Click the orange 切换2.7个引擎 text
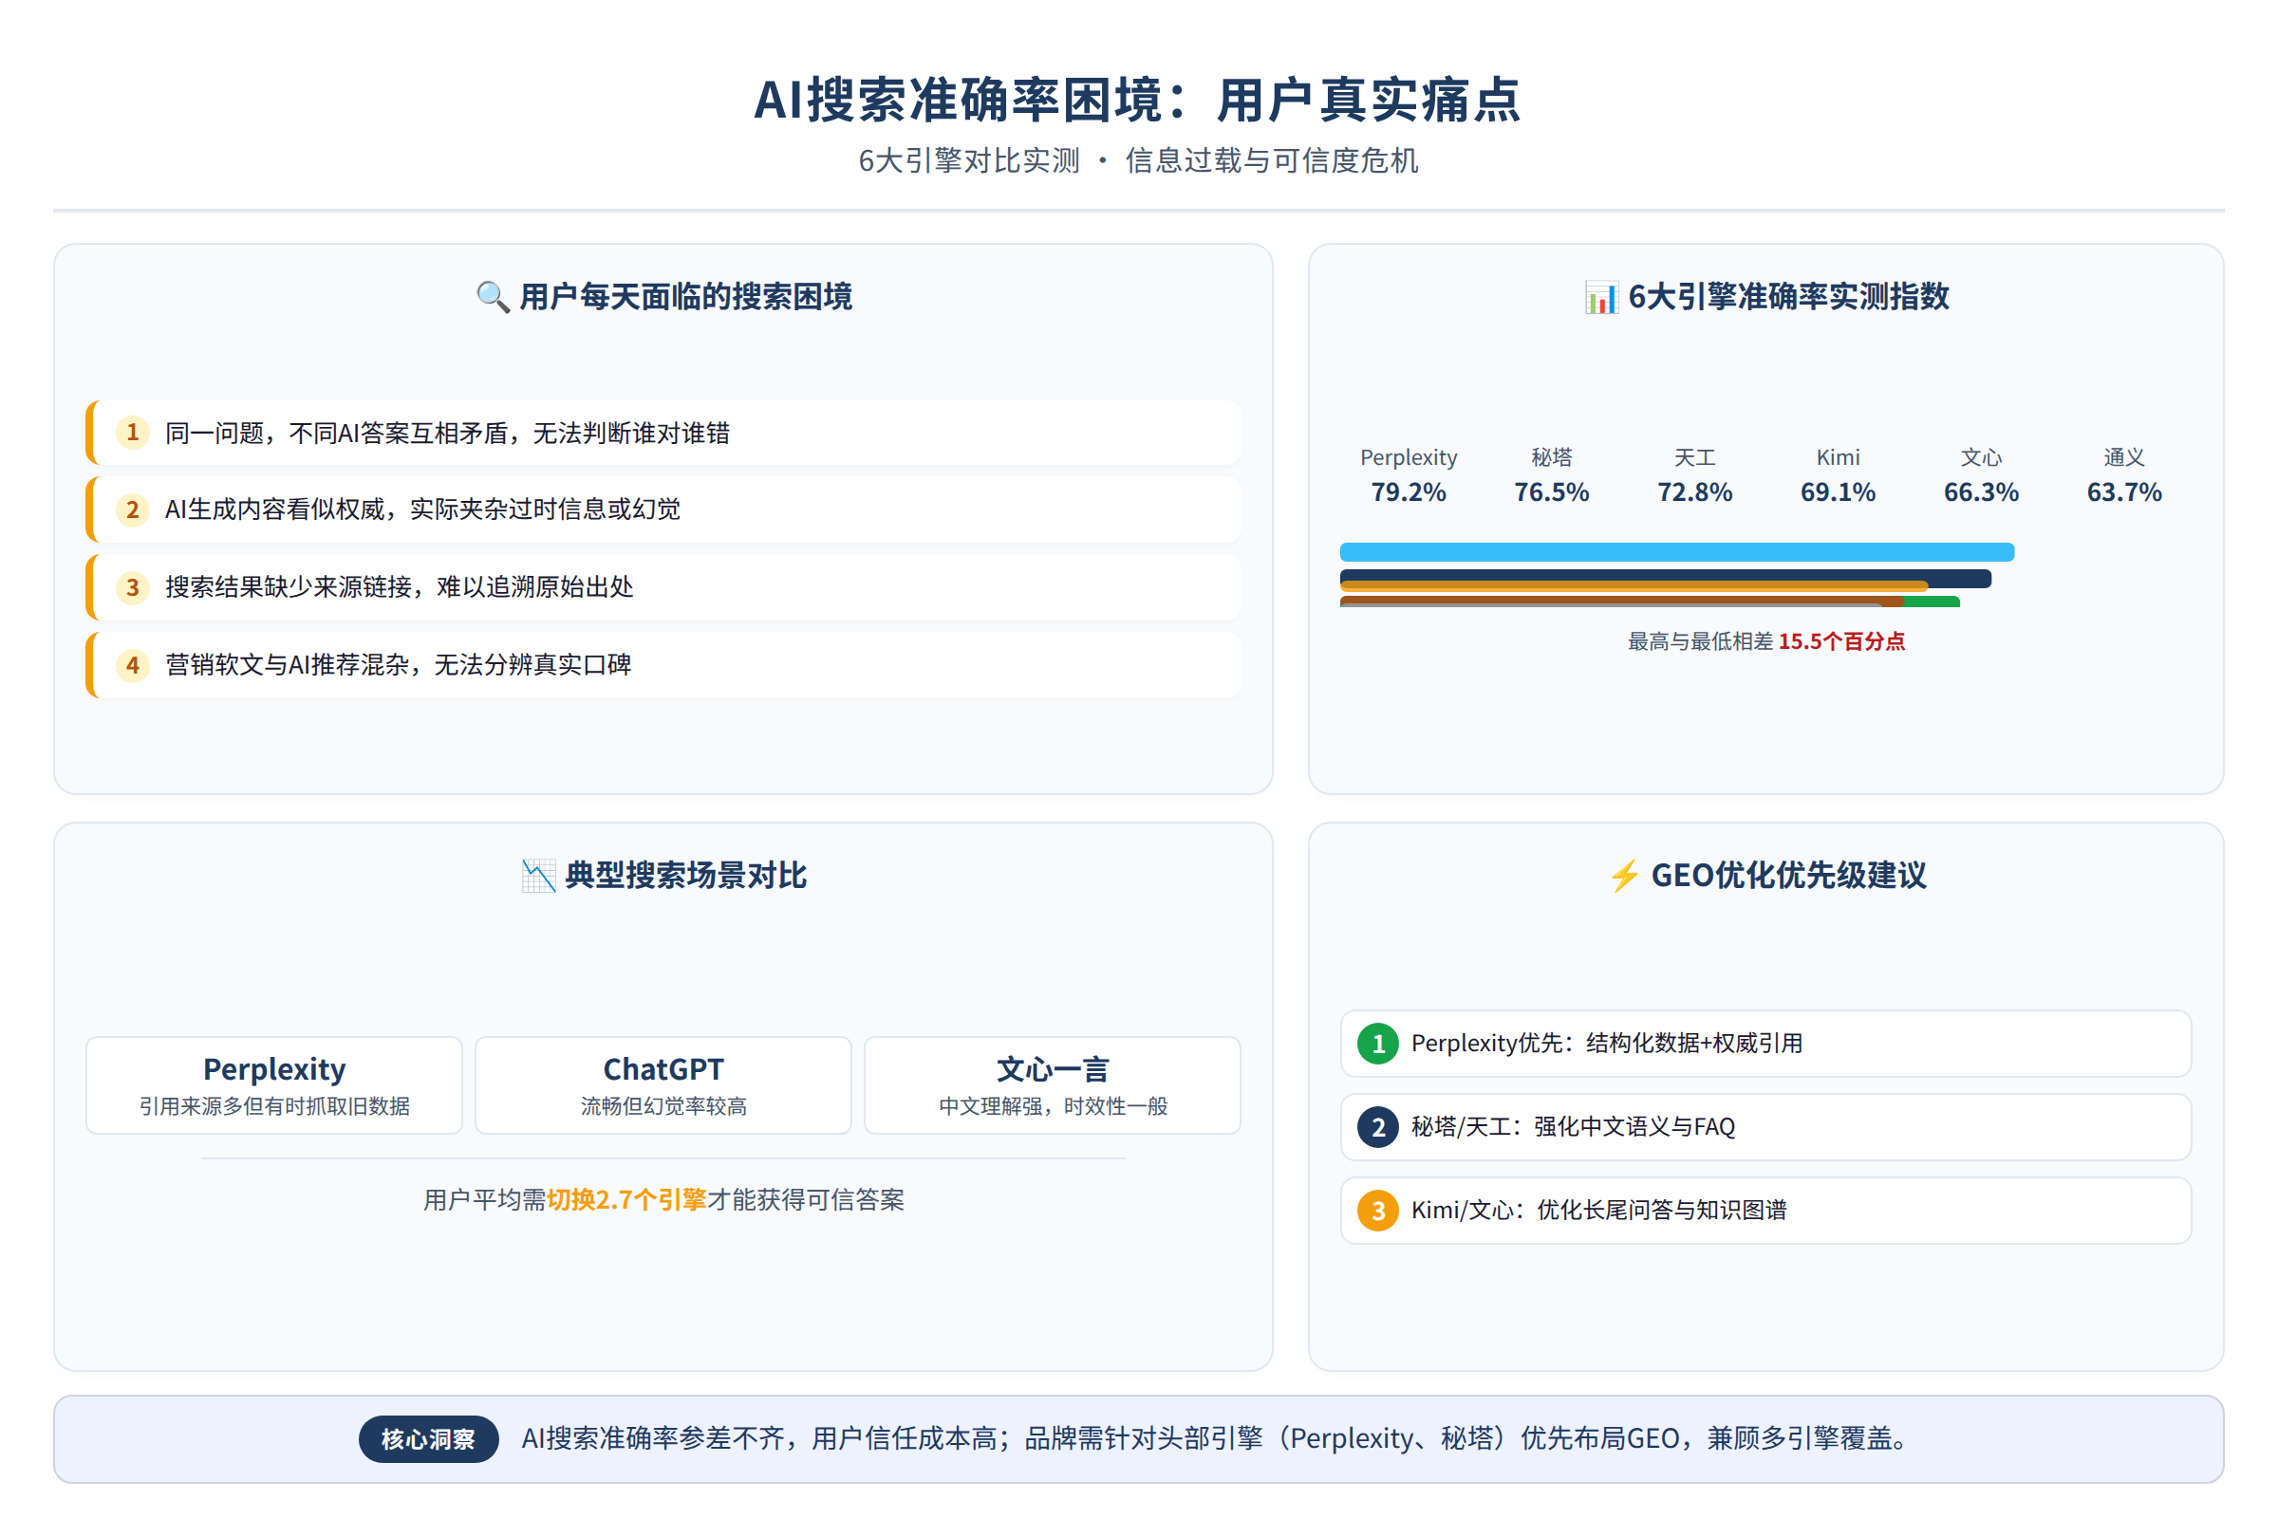Screen dimensions: 2278x1518 click(x=626, y=1200)
